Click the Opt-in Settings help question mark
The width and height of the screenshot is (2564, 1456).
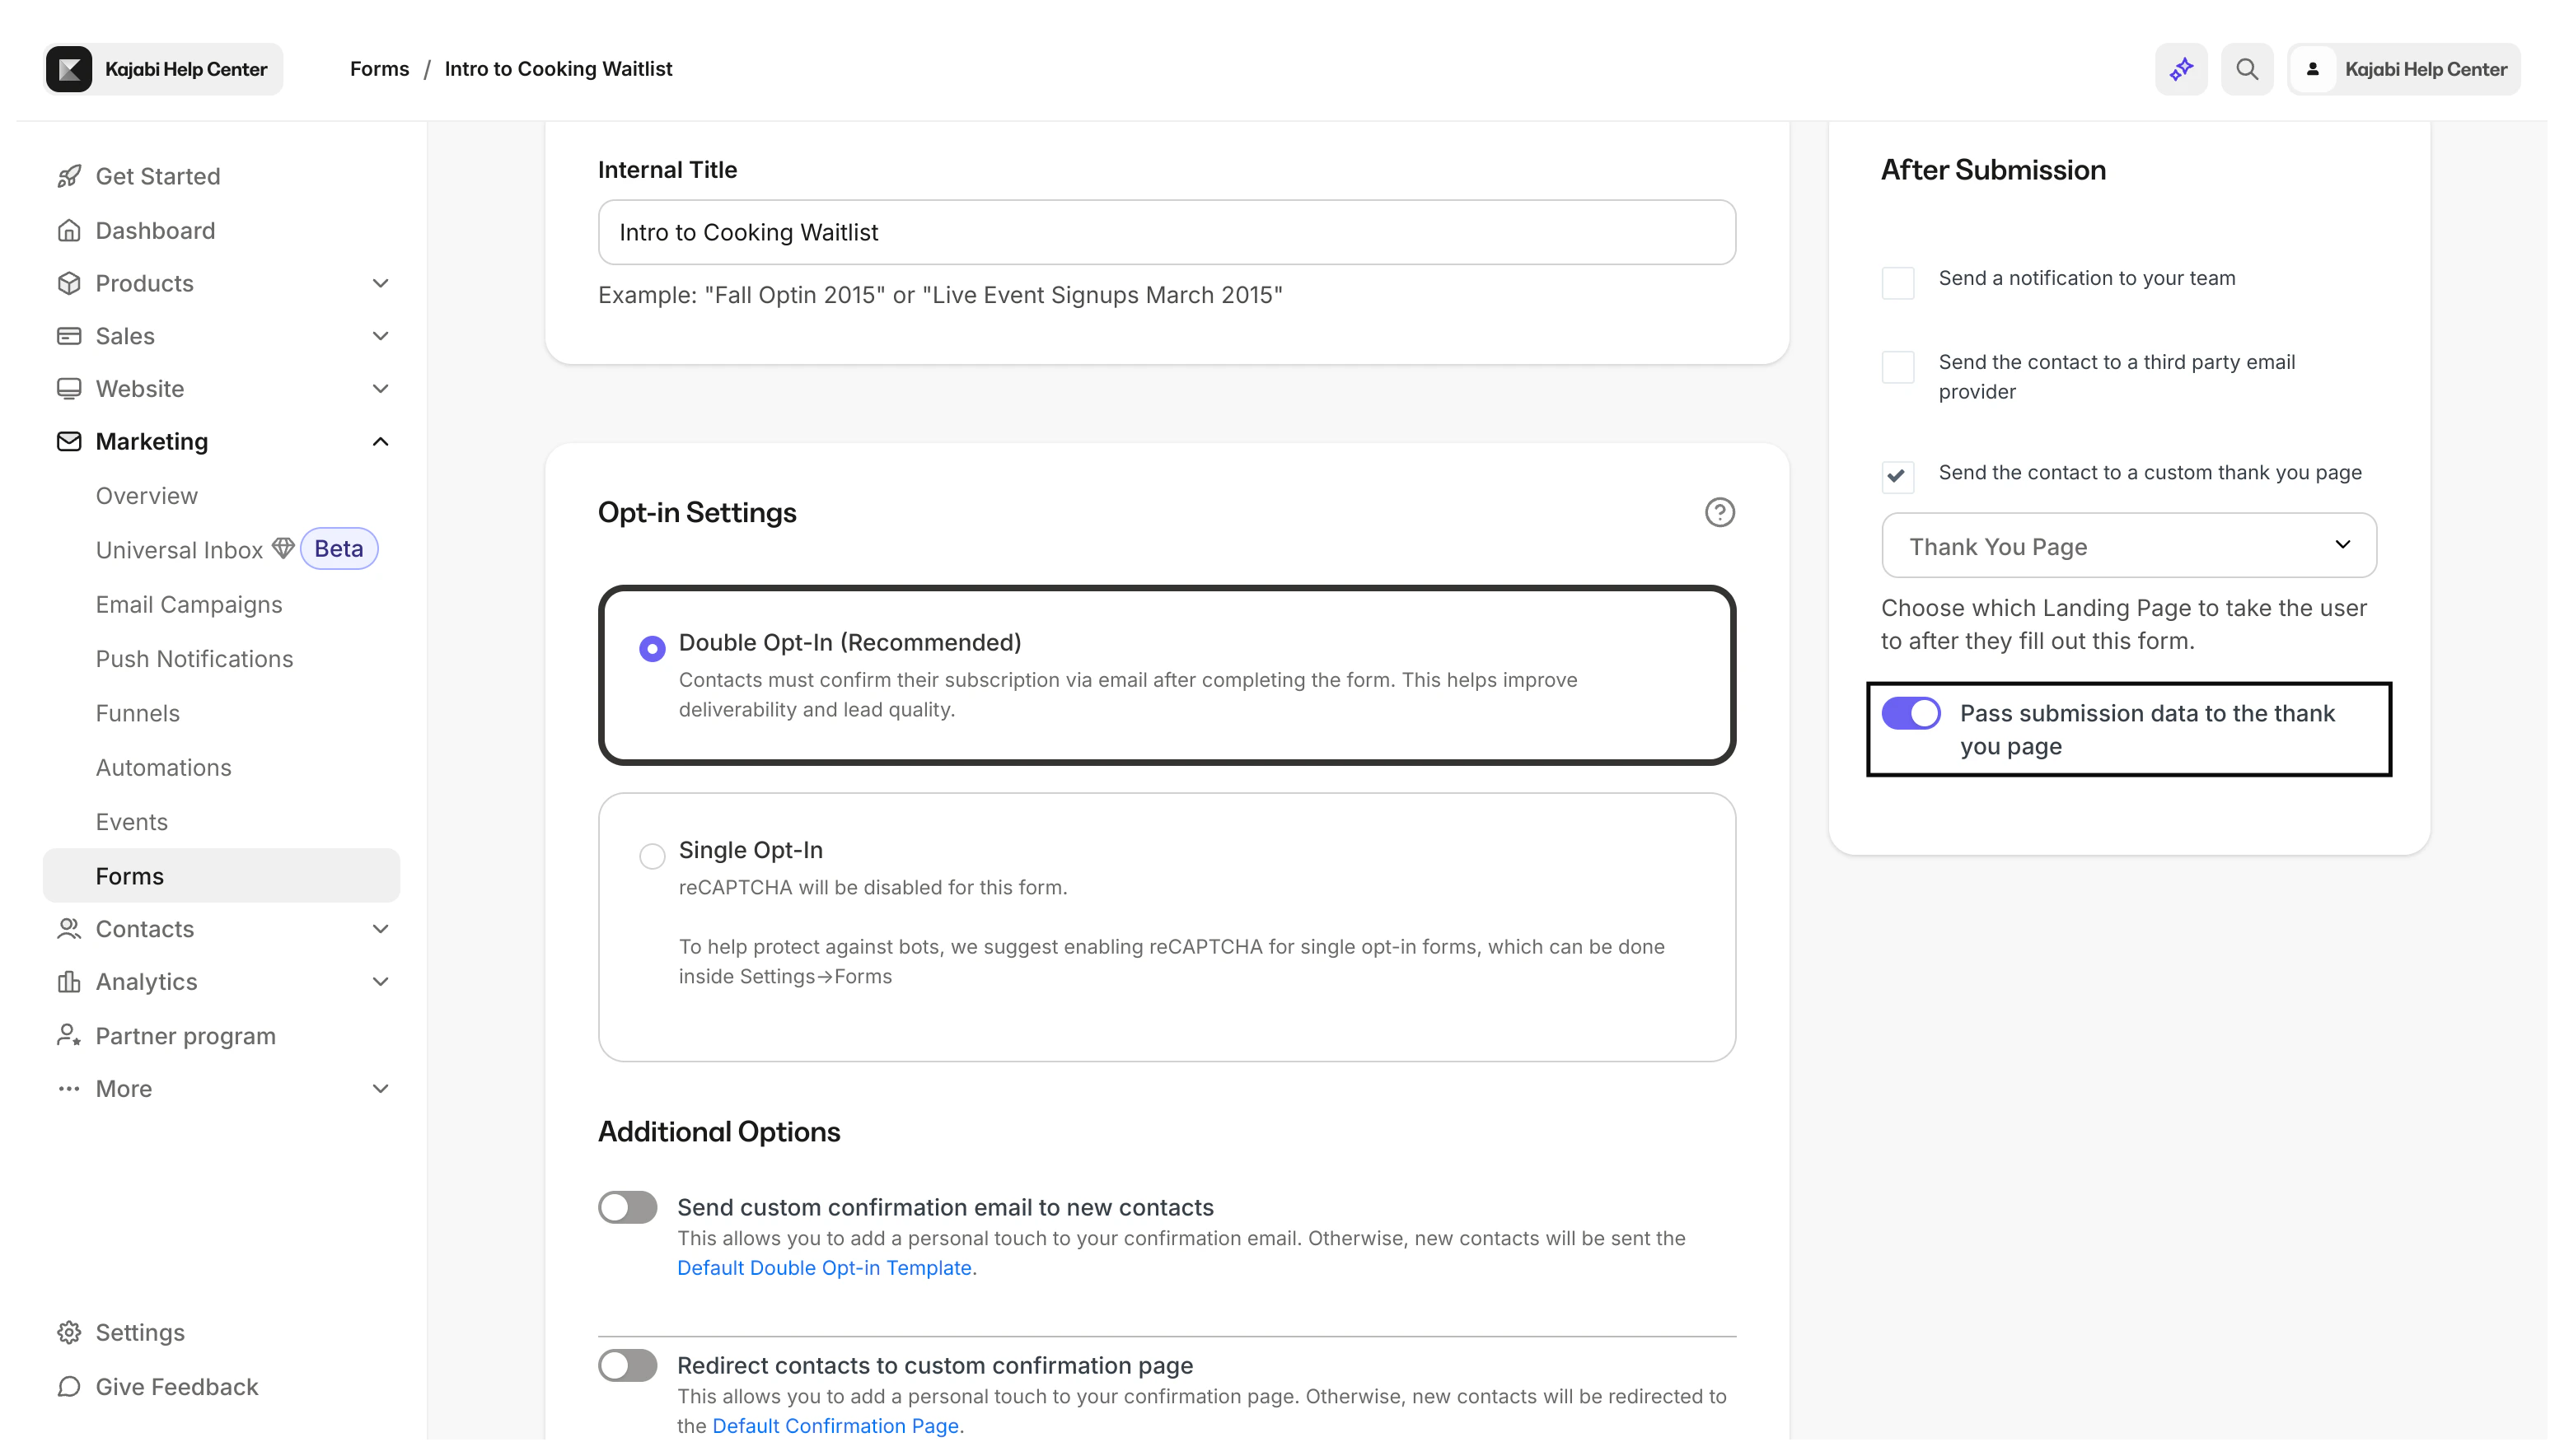pos(1719,512)
